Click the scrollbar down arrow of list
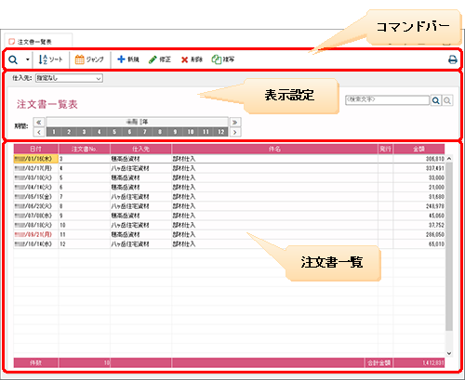 click(x=449, y=353)
